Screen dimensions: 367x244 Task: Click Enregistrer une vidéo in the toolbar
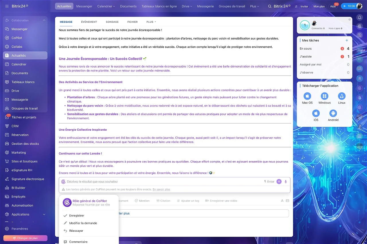point(221,201)
